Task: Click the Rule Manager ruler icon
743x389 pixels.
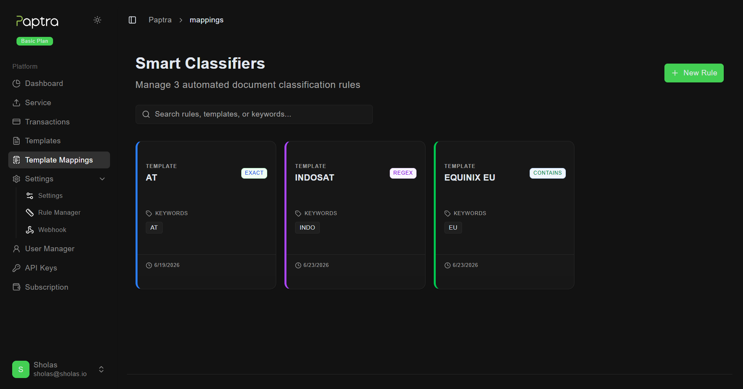Action: [30, 213]
